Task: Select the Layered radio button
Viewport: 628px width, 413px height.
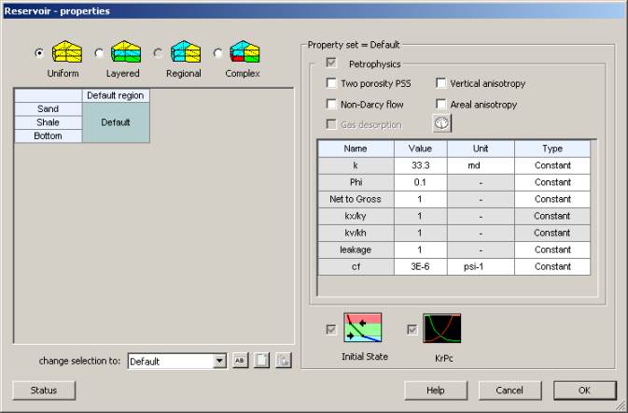Action: (100, 53)
